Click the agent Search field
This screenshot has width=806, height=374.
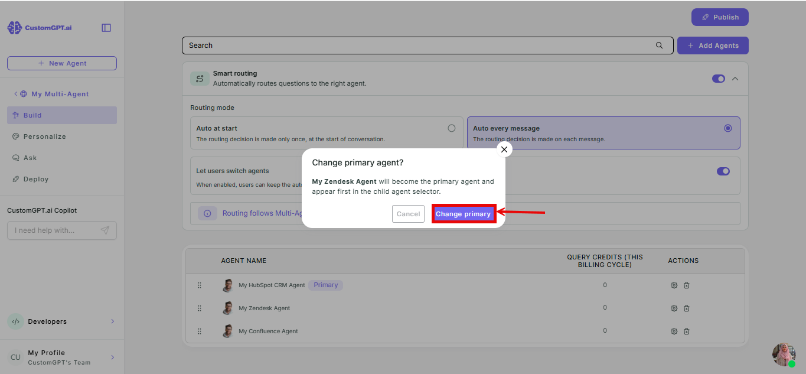428,45
